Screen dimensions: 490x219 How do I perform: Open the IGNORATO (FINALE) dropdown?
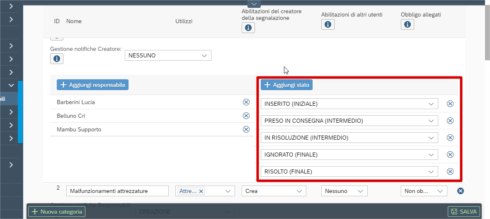pyautogui.click(x=349, y=154)
